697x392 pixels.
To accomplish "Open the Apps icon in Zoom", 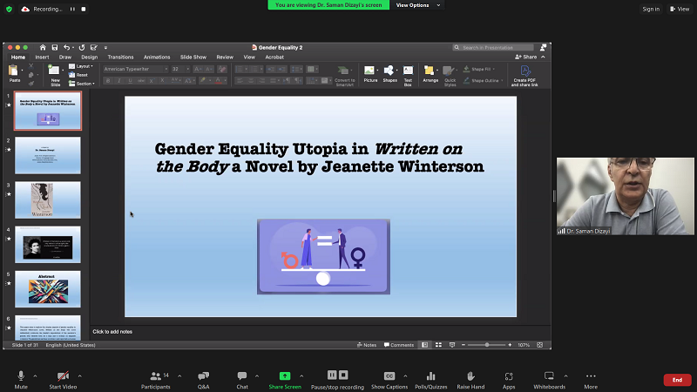I will point(509,376).
